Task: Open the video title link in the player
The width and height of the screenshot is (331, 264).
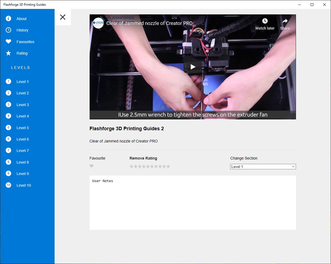Action: [149, 23]
